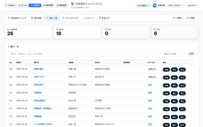Click 受任 button for 近隣トラブル row
Image resolution: width=203 pixels, height=127 pixels.
[182, 78]
